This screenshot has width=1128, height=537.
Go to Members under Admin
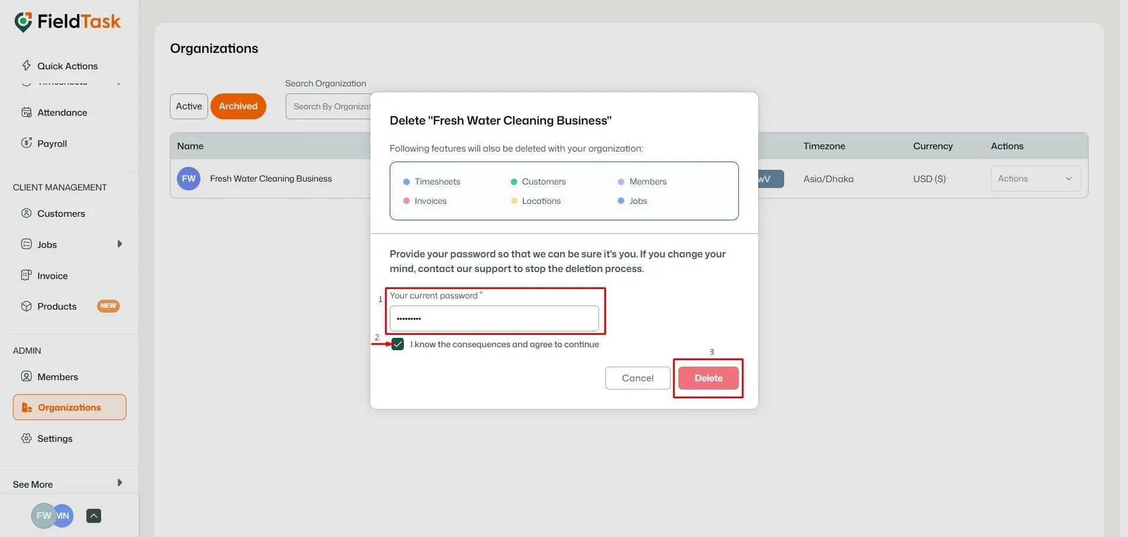tap(58, 377)
